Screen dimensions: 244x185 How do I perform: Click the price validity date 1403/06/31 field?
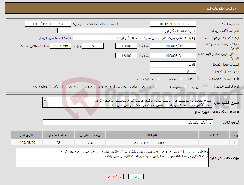(x=173, y=56)
